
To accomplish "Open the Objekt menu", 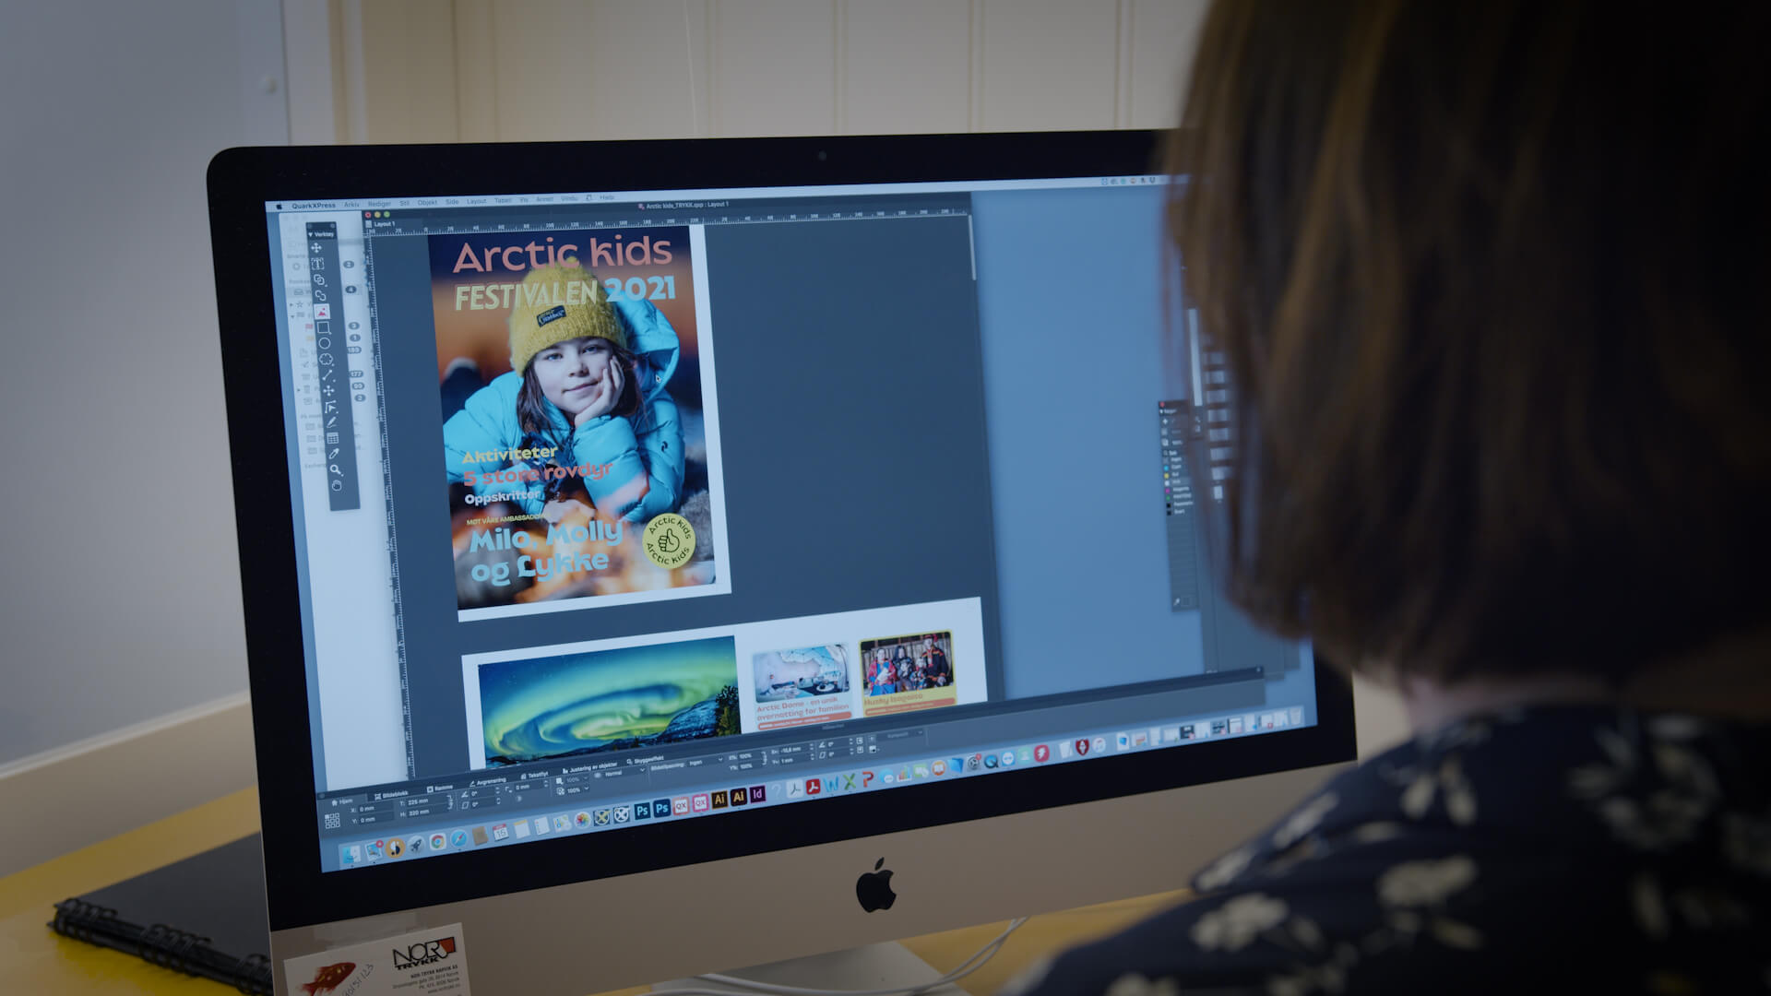I will point(427,203).
